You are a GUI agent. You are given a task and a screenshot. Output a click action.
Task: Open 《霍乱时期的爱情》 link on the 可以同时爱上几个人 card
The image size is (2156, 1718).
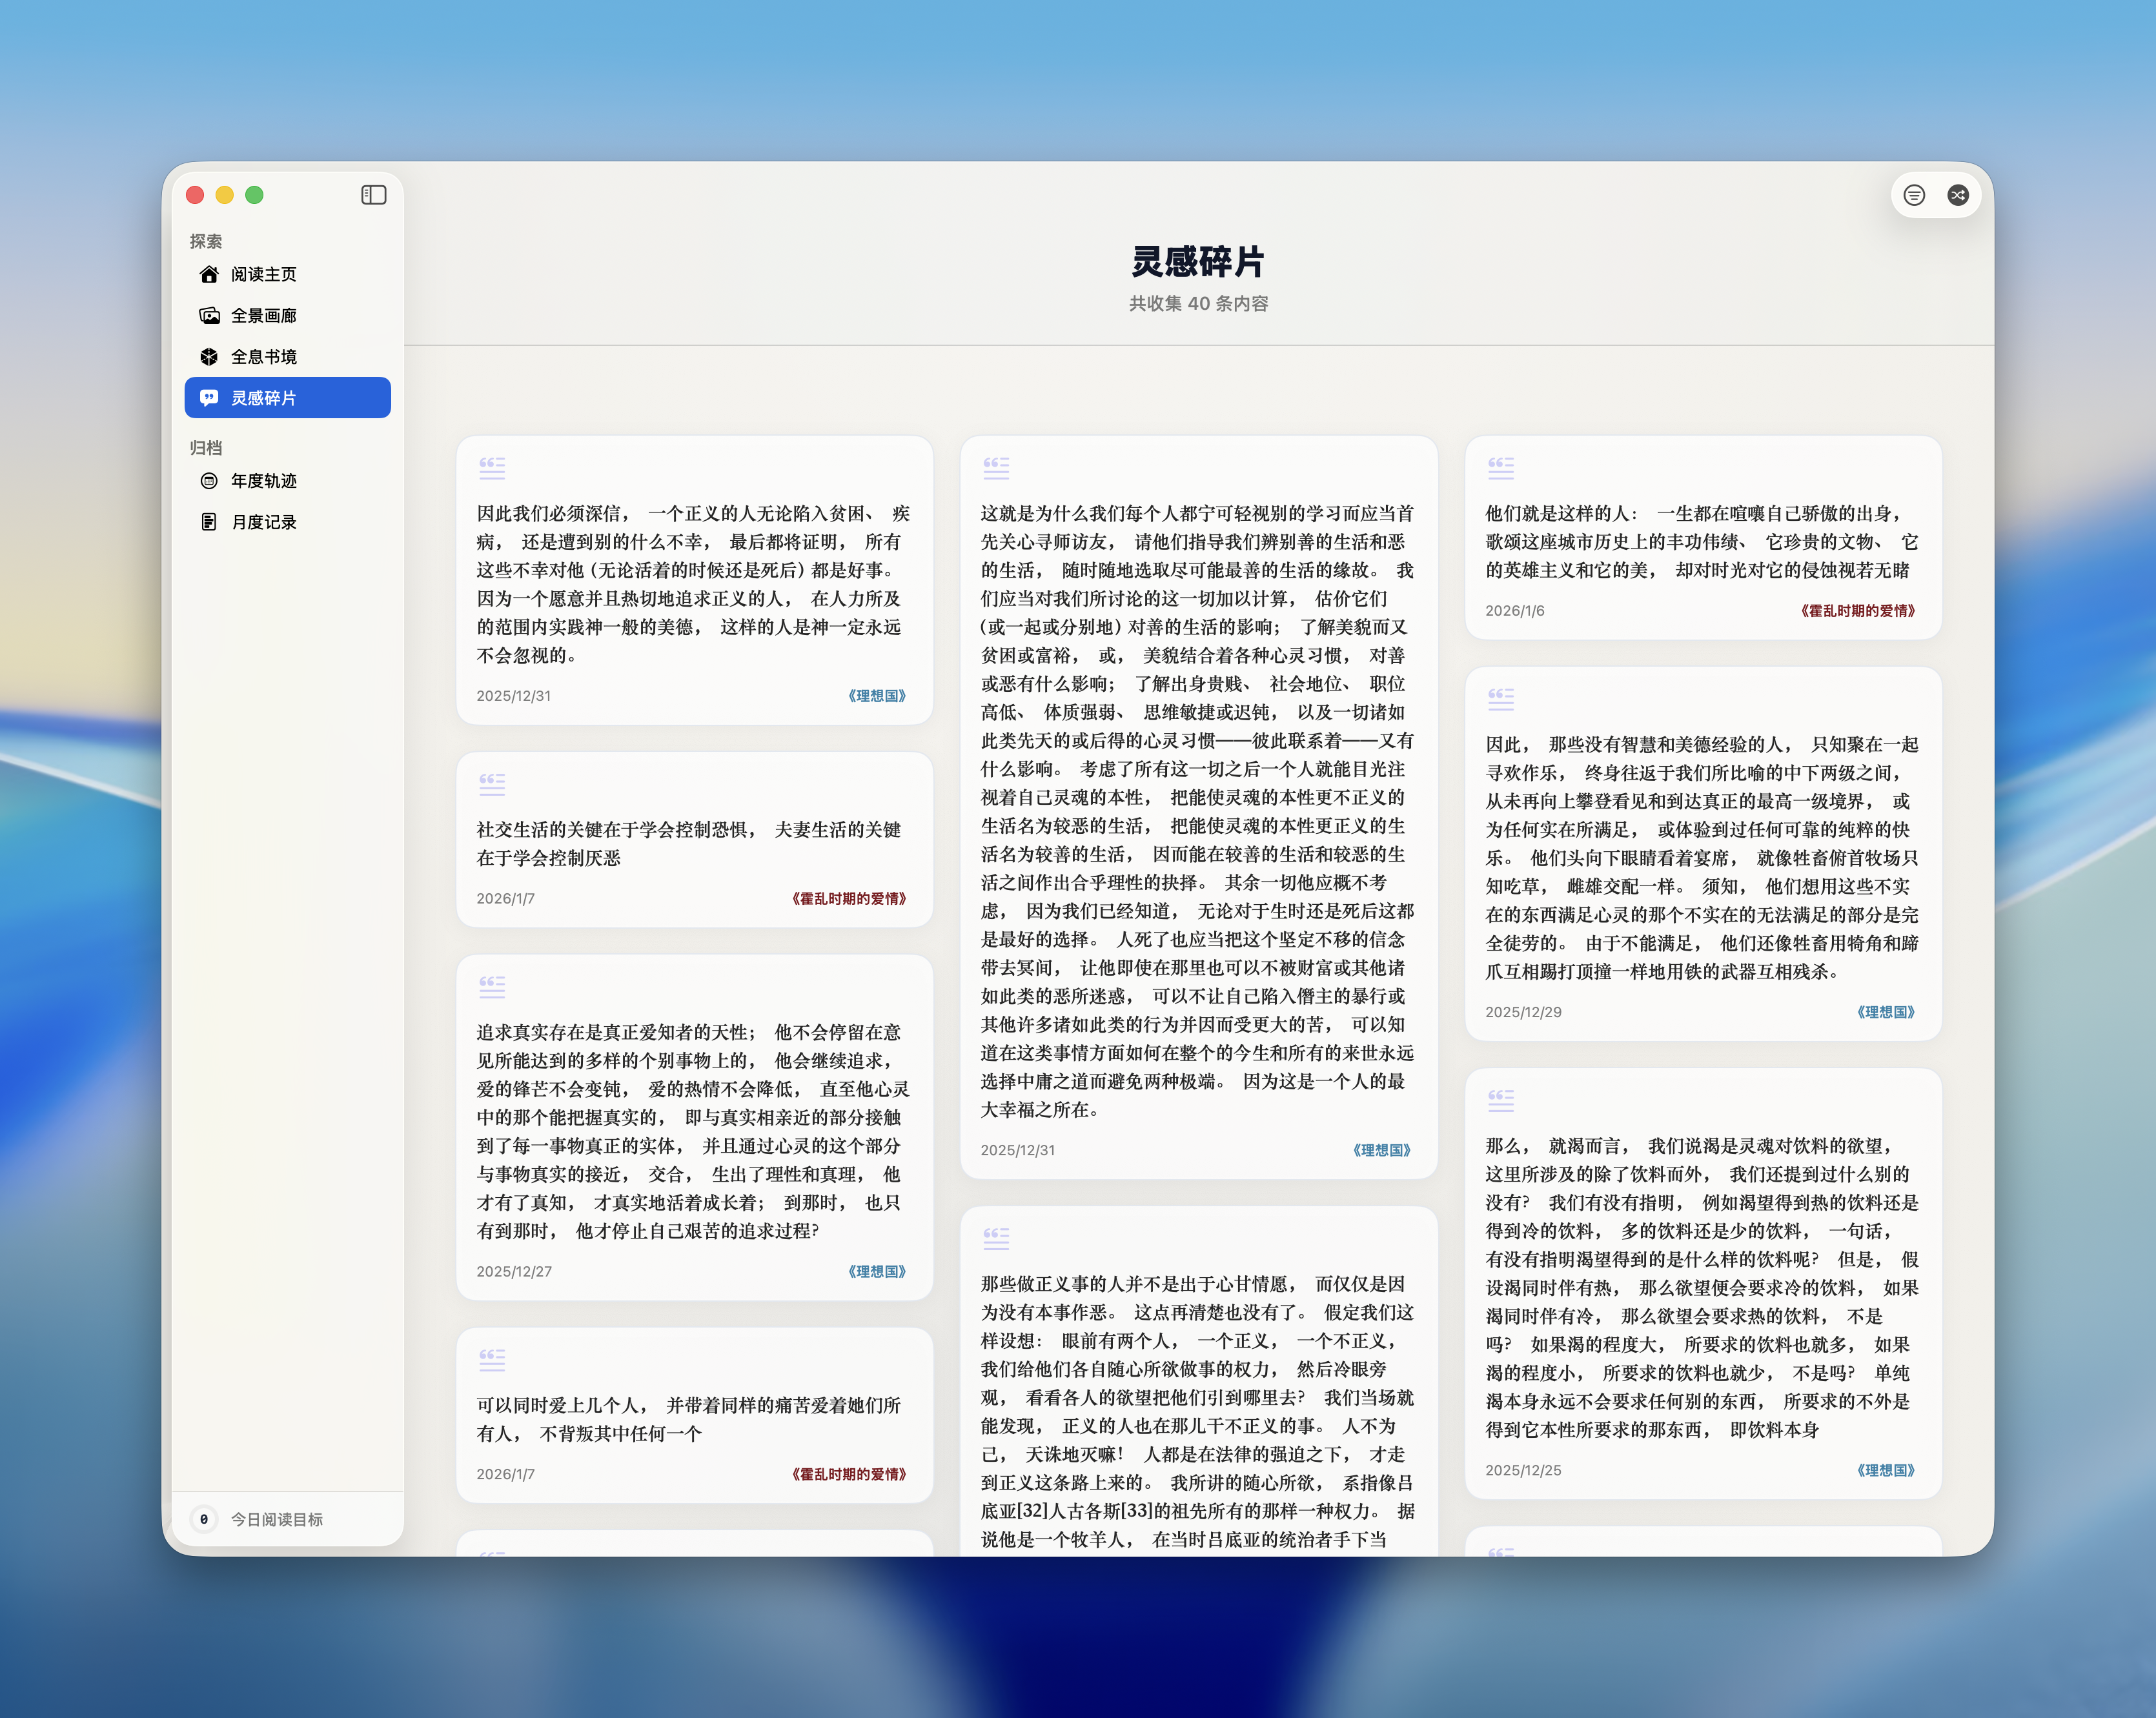tap(849, 1474)
